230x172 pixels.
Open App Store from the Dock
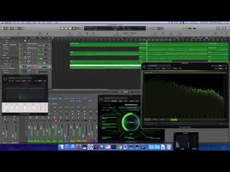[x=73, y=147]
